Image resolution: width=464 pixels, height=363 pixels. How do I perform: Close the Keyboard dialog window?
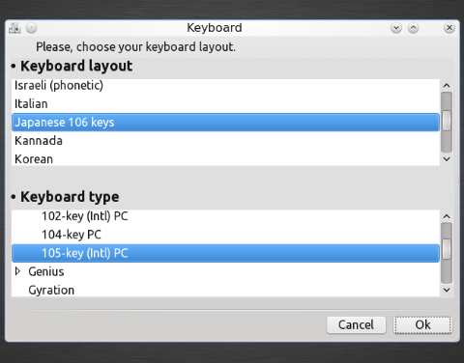point(449,28)
